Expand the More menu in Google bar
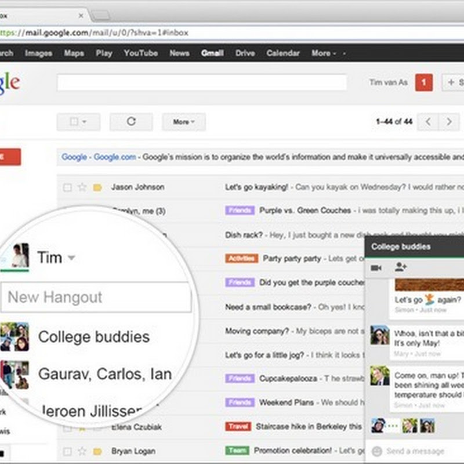Screen dimensions: 464x464 tap(324, 53)
